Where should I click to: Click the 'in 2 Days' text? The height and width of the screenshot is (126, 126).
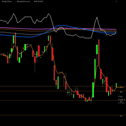pos(121,103)
